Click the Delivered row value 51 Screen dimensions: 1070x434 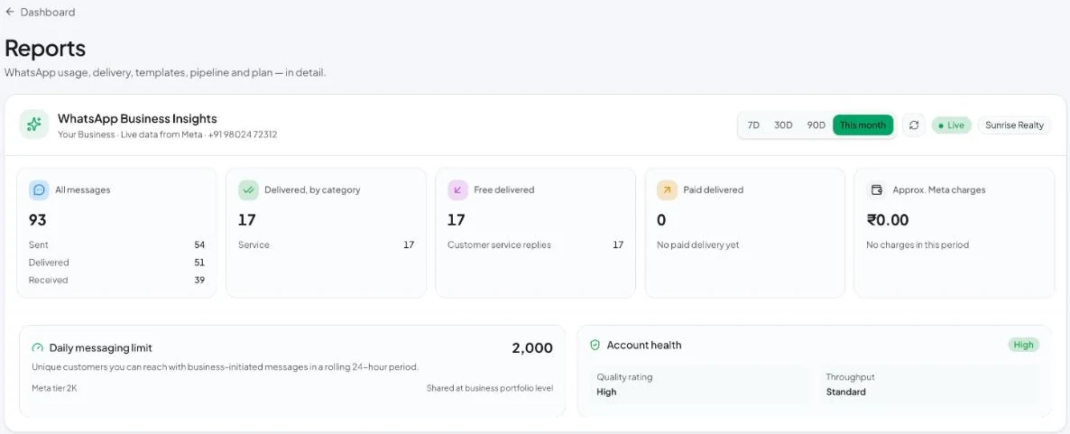[x=199, y=263]
